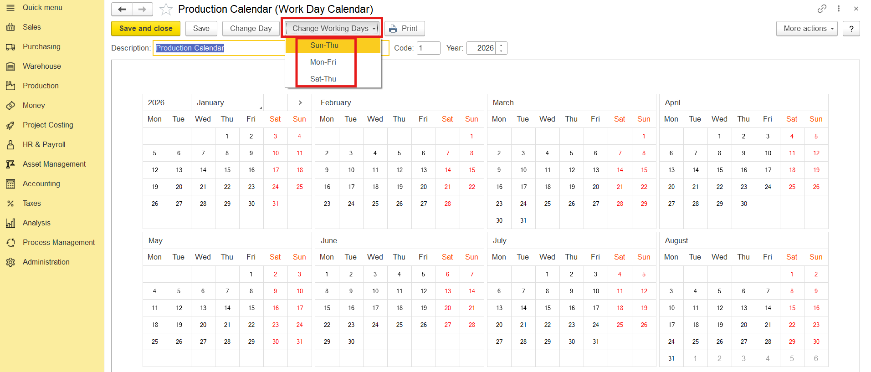This screenshot has width=871, height=372.
Task: Expand the Change Working Days dropdown
Action: pyautogui.click(x=333, y=28)
